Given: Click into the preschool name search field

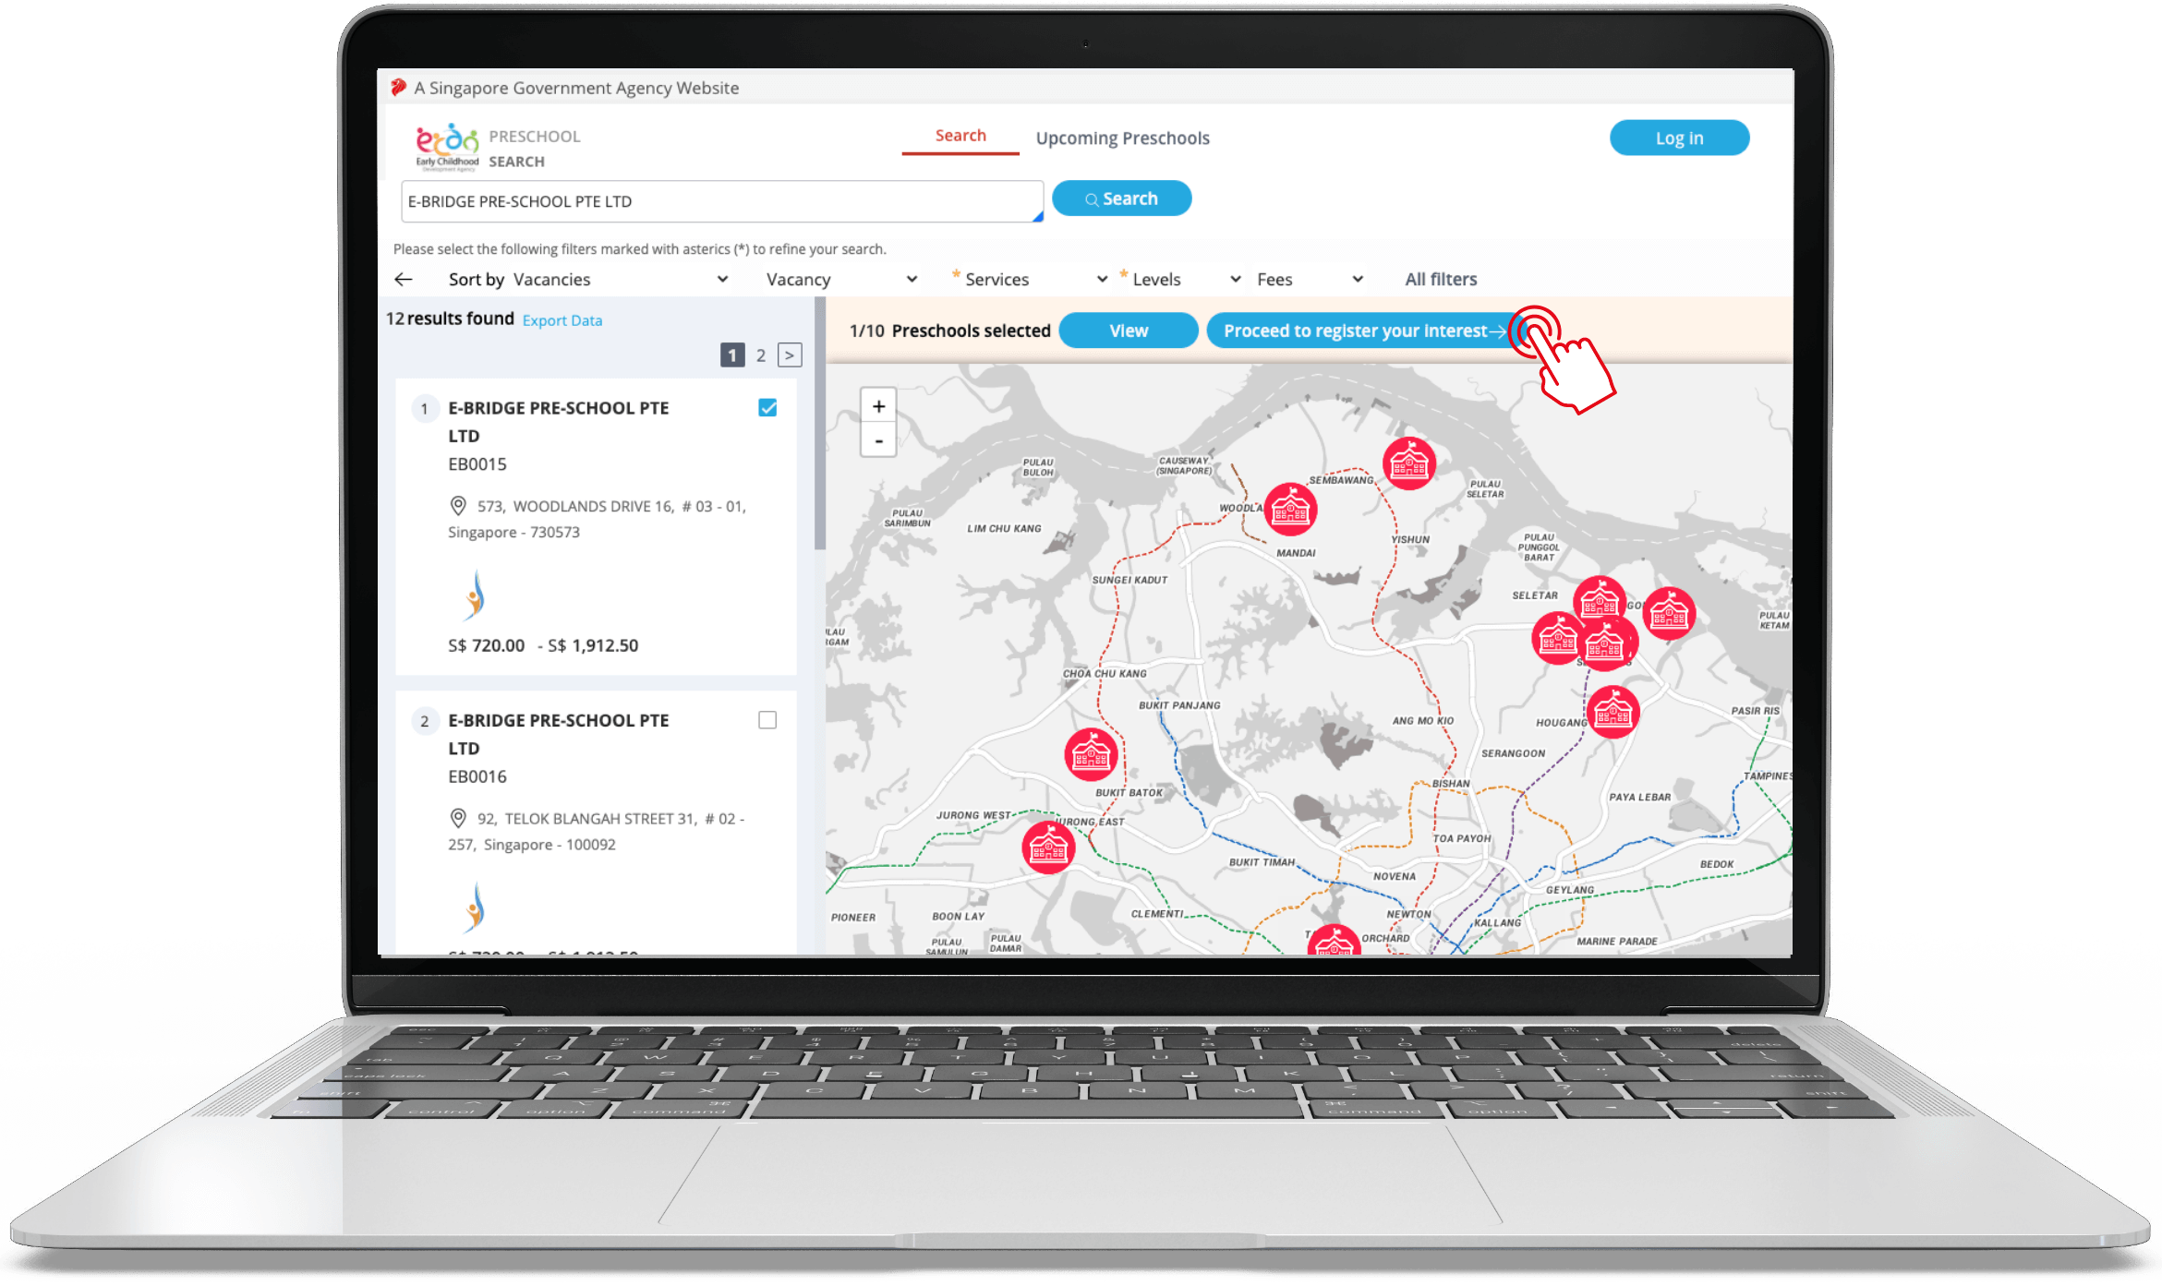Looking at the screenshot, I should click(722, 201).
